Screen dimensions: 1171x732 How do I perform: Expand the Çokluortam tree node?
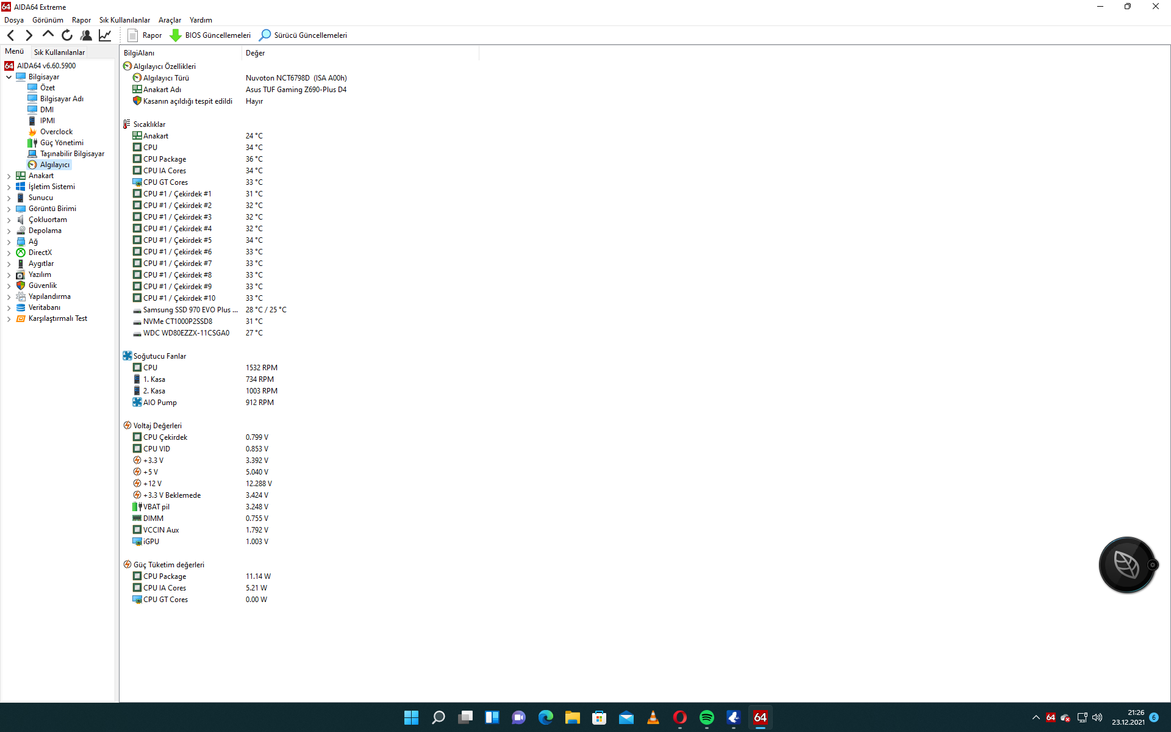tap(9, 220)
